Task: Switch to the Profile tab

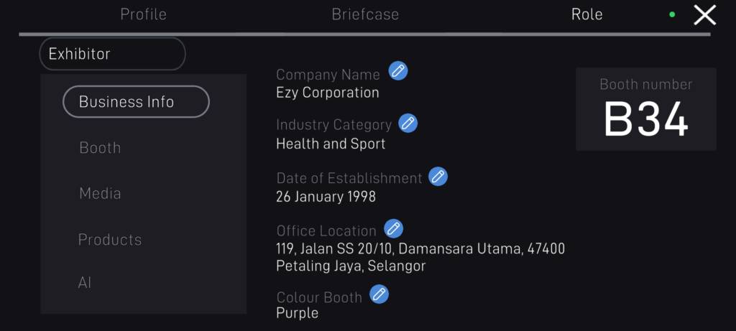Action: pos(143,14)
